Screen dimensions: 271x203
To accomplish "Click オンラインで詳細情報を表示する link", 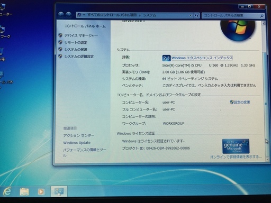I will click(236, 156).
